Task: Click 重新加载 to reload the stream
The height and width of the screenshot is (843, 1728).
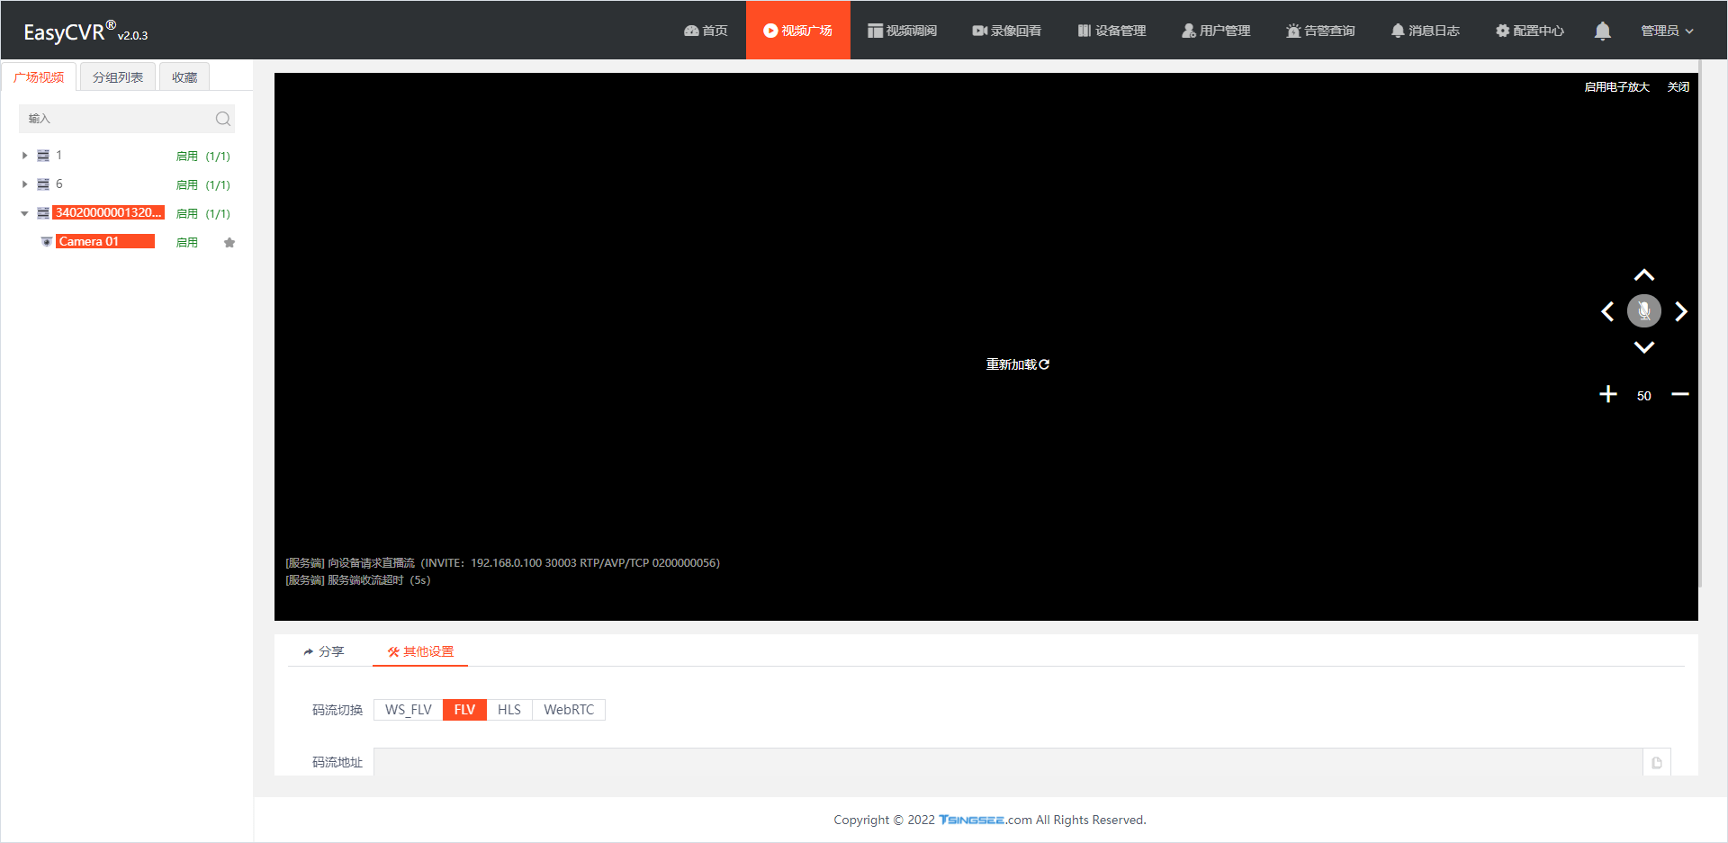Action: point(1018,364)
